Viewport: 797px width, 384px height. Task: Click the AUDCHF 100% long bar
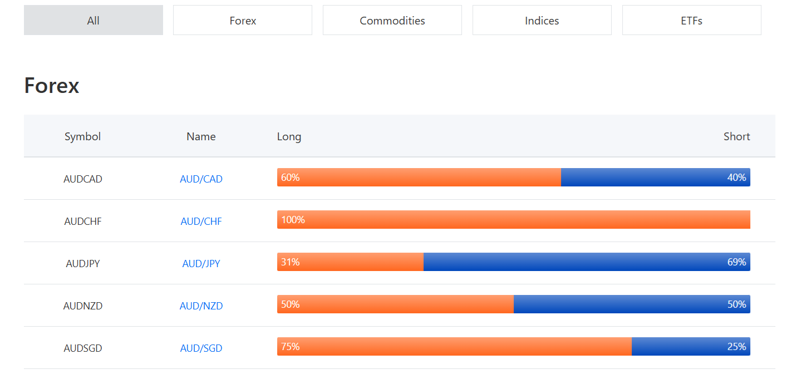(514, 220)
